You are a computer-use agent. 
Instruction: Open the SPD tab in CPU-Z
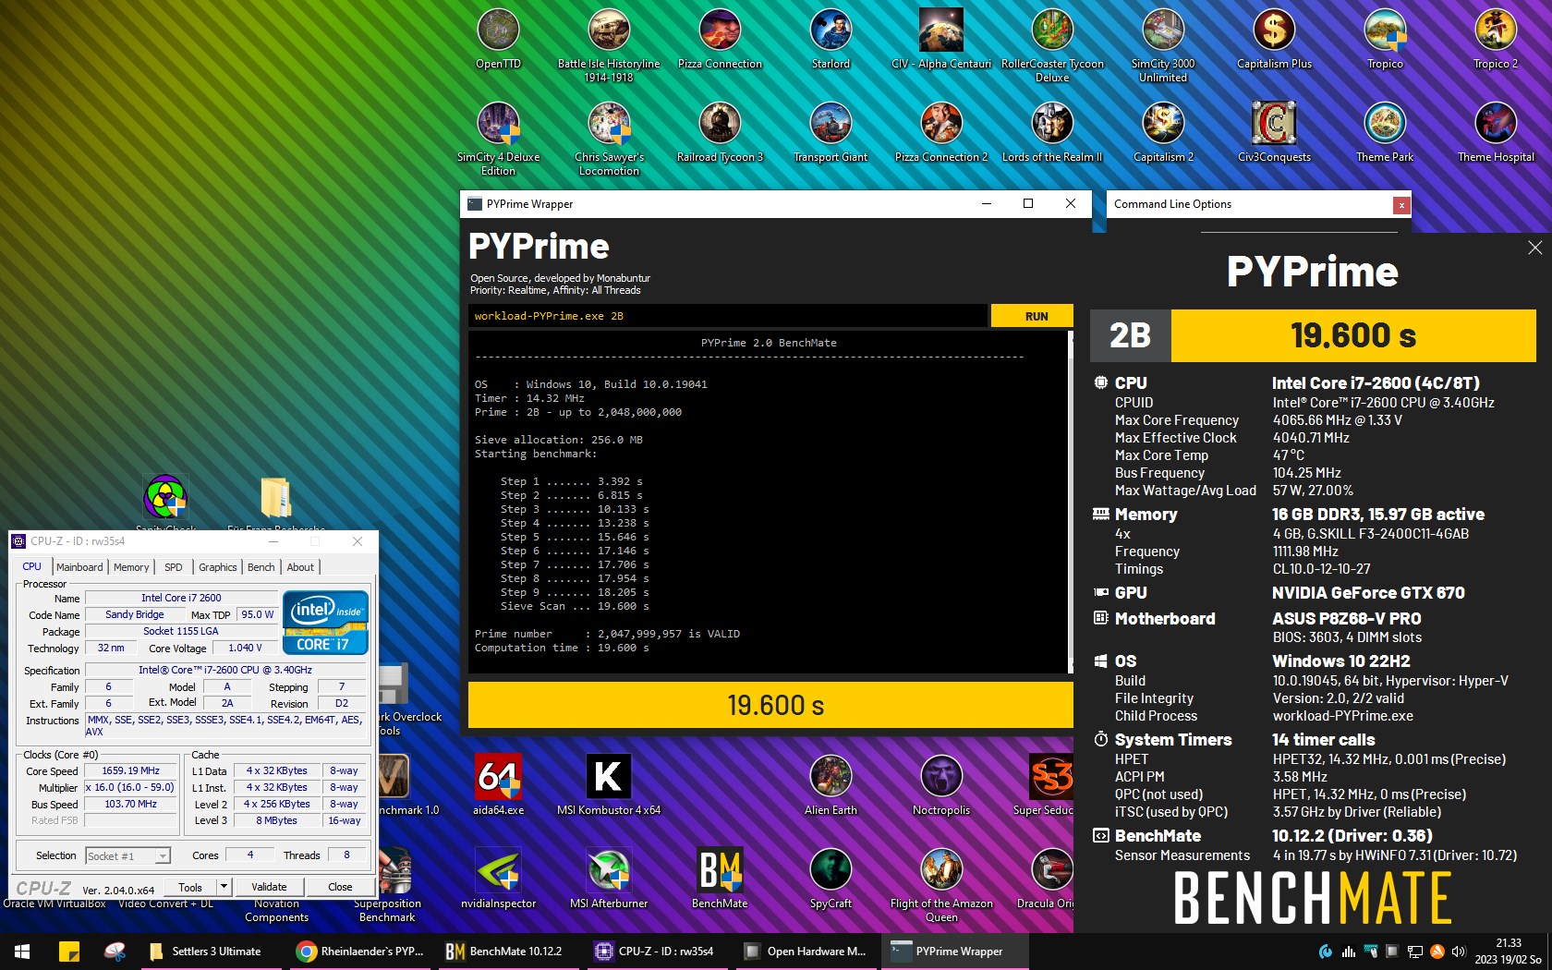(174, 567)
